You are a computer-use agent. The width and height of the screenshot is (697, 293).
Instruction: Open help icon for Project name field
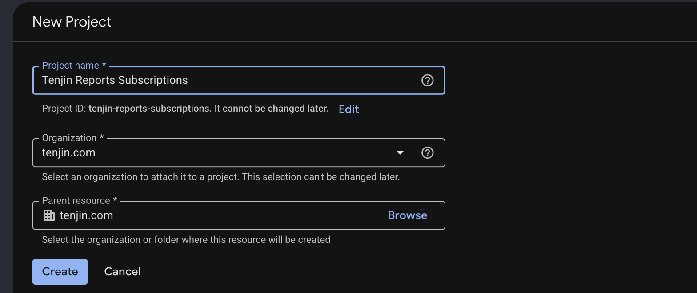[427, 80]
